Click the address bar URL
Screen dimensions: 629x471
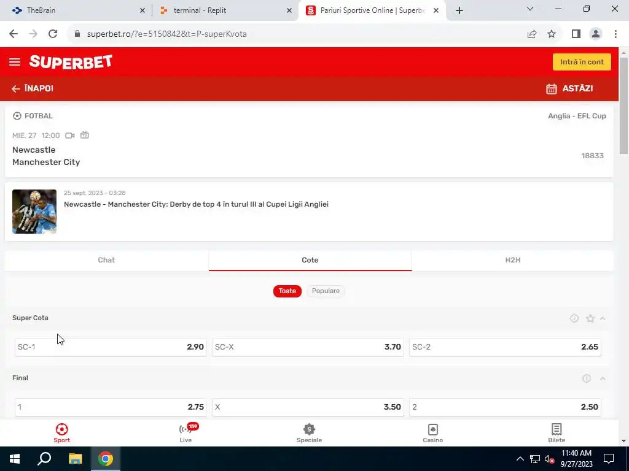[x=167, y=34]
